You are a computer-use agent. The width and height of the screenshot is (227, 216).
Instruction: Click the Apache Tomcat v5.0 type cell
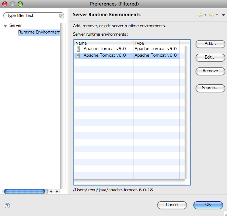click(x=156, y=49)
